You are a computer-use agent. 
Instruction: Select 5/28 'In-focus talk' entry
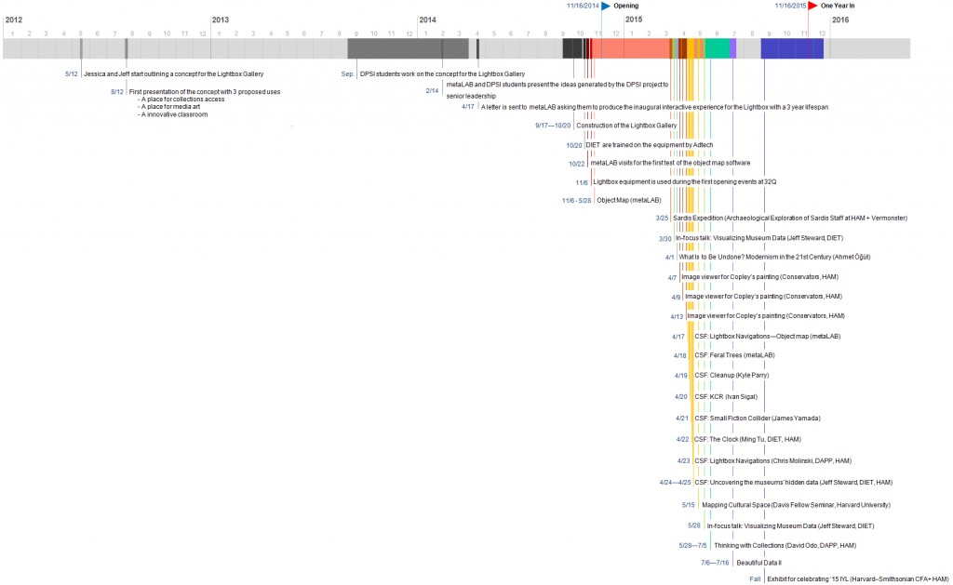tap(791, 526)
